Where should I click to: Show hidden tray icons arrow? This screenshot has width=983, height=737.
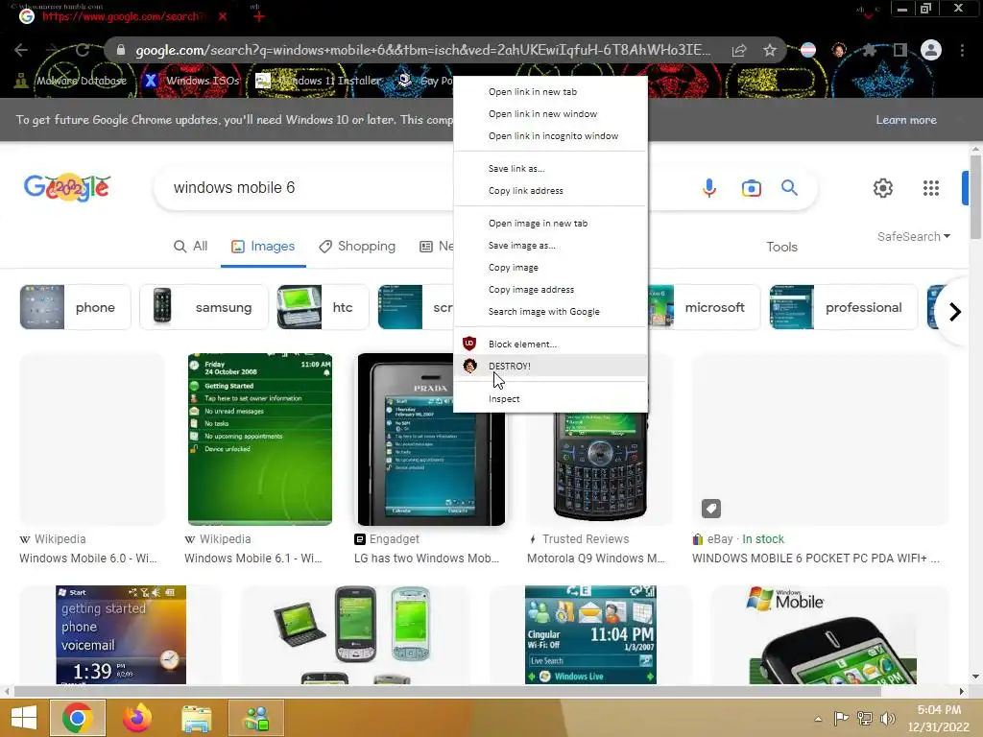[x=818, y=719]
